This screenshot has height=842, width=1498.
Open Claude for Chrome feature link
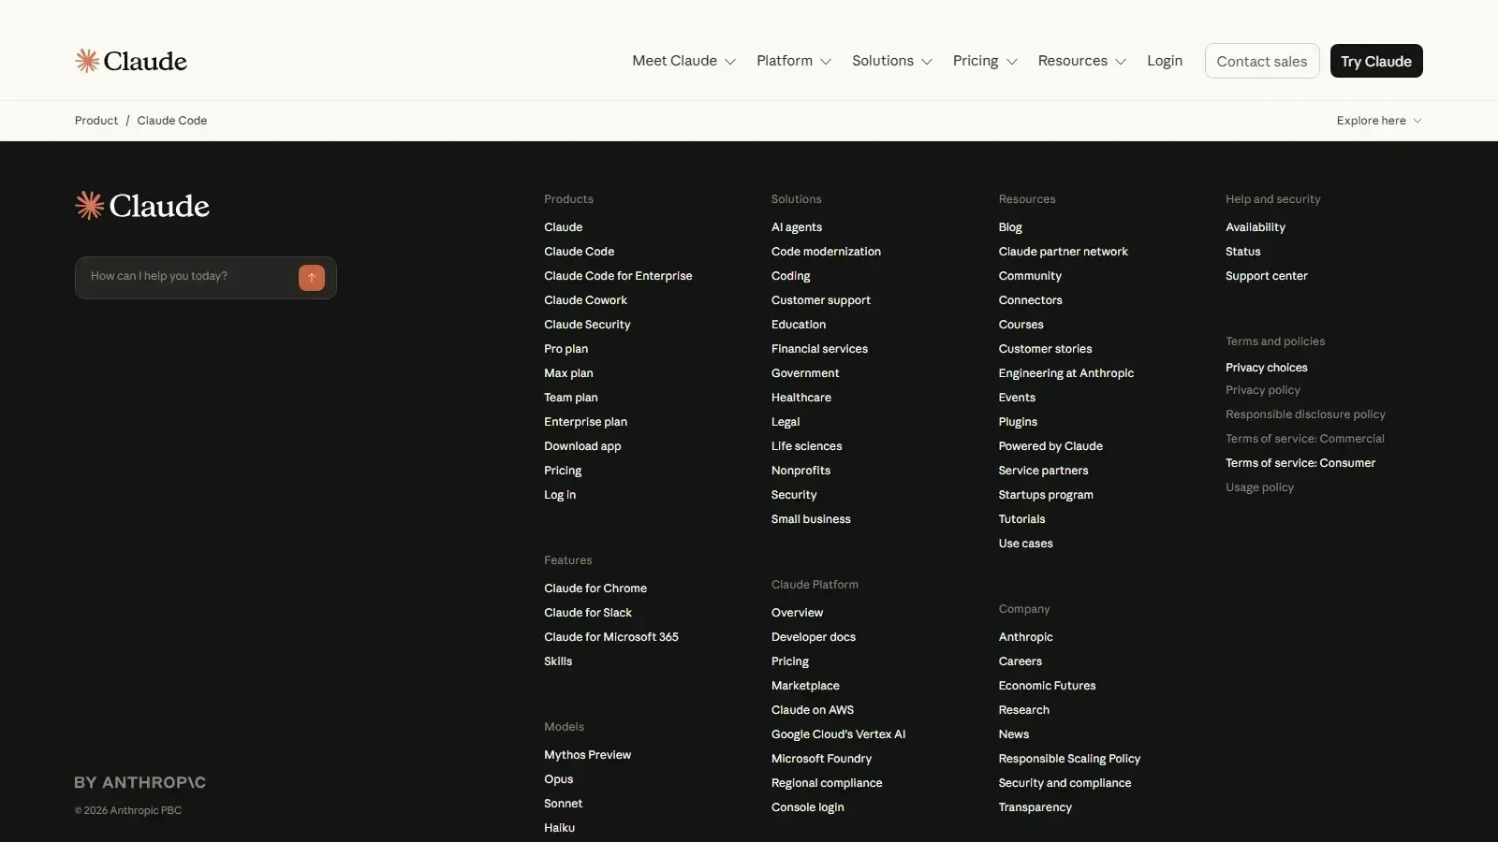tap(595, 588)
